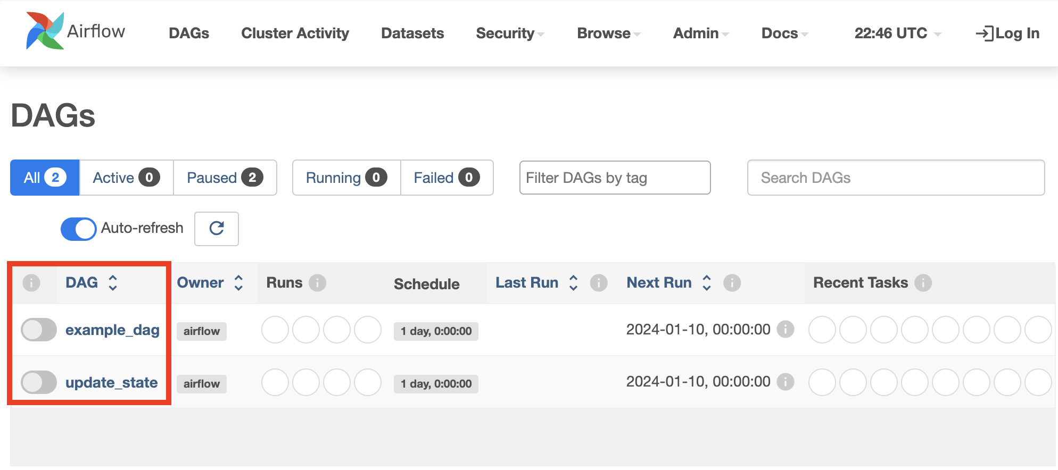Click Log In link

(x=1007, y=33)
